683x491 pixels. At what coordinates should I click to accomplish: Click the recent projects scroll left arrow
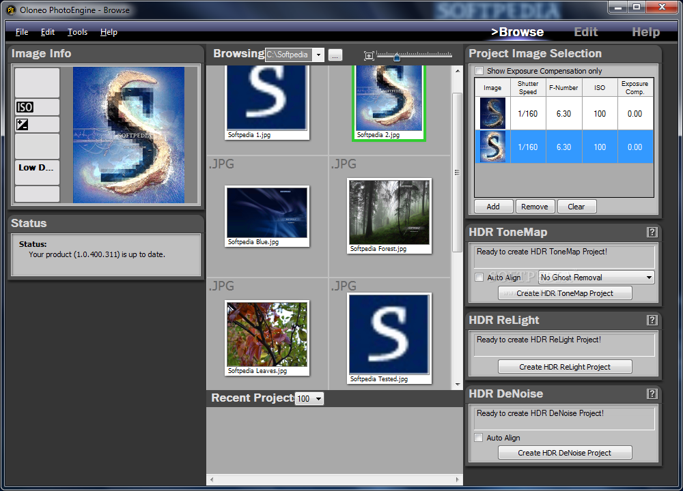coord(212,479)
